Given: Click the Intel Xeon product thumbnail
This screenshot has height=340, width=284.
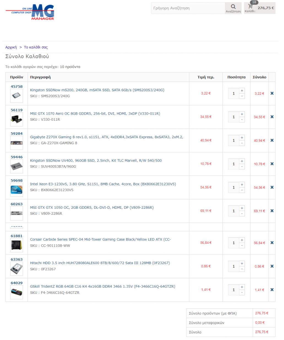Looking at the screenshot, I should pos(17,190).
